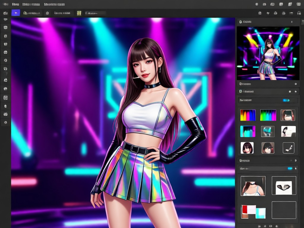Screen dimensions: 304x228
Task: Select the large black glove on white thumbnail
Action: [284, 186]
